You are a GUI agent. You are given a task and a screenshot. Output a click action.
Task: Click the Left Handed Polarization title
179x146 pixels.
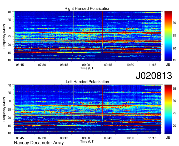coord(87,82)
